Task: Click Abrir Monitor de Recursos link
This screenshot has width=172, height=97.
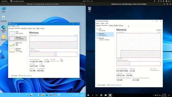Action: [x=115, y=85]
